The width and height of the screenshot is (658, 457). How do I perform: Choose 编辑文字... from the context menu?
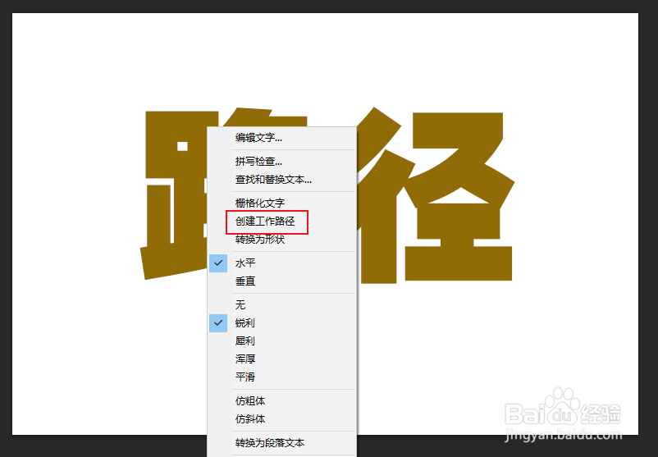(282, 138)
